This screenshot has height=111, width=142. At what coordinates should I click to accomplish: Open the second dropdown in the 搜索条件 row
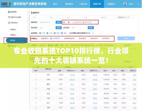(x=57, y=17)
